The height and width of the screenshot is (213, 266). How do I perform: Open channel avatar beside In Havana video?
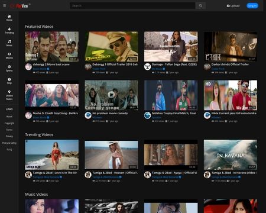coord(207,175)
